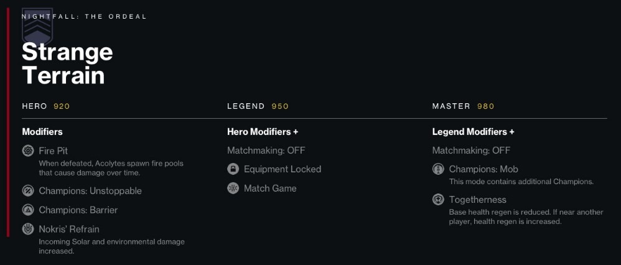Select the LEGEND 950 difficulty heading

tap(258, 106)
